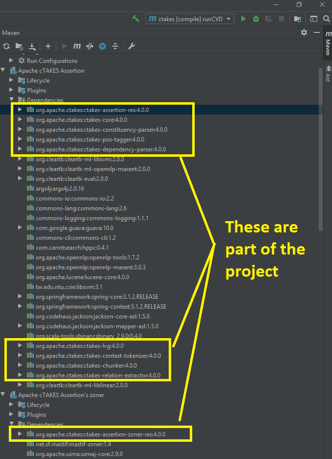Expand the Run Configurations node
The image size is (332, 459).
tap(11, 60)
